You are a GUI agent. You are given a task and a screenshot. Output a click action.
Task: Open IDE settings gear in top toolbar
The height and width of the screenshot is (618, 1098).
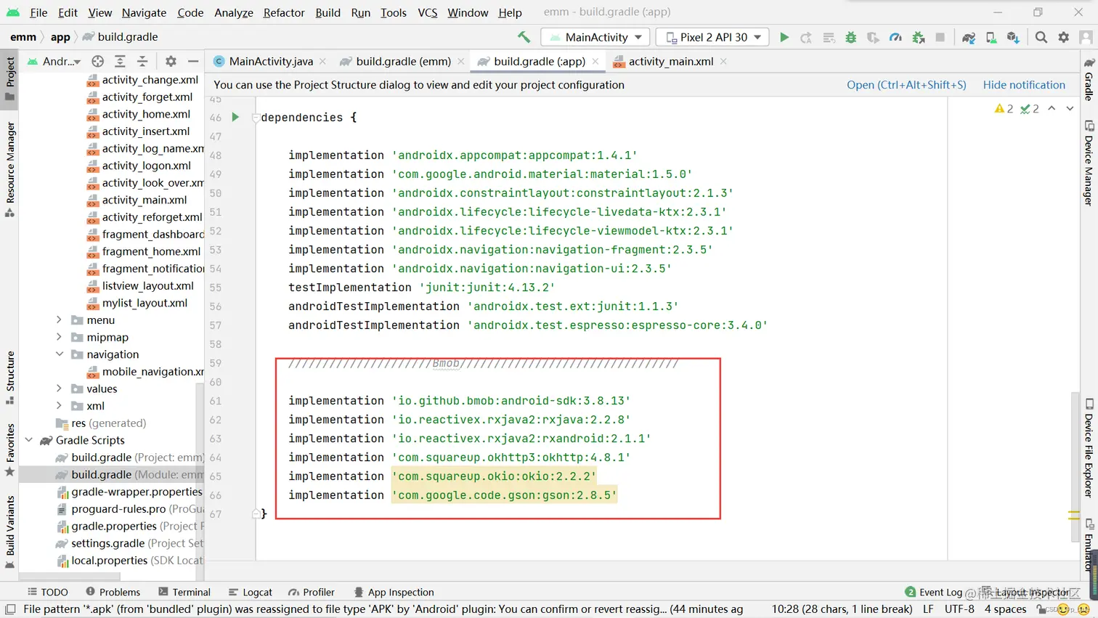click(x=1064, y=37)
